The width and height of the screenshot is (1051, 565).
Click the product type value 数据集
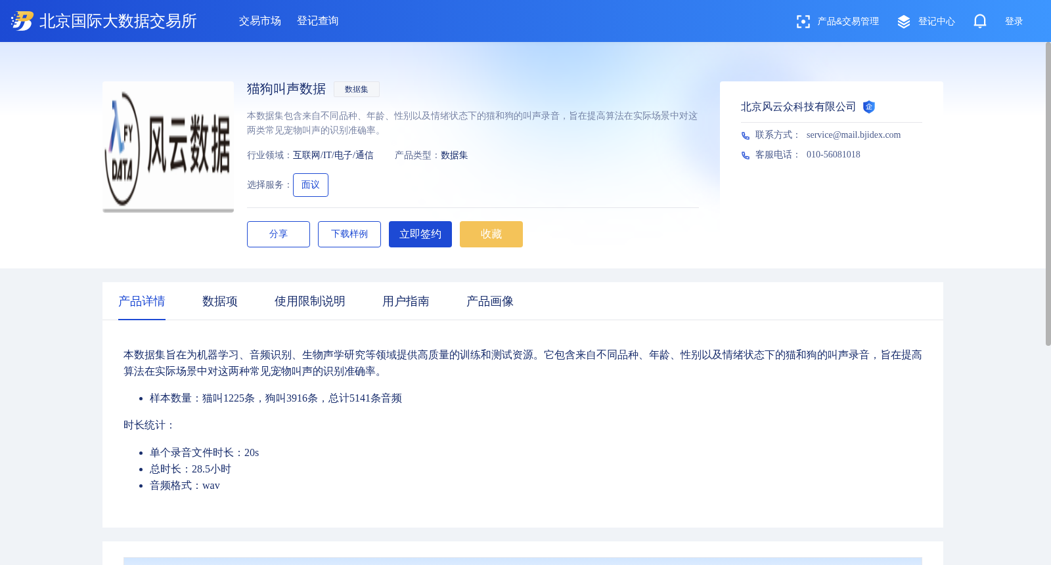tap(455, 156)
